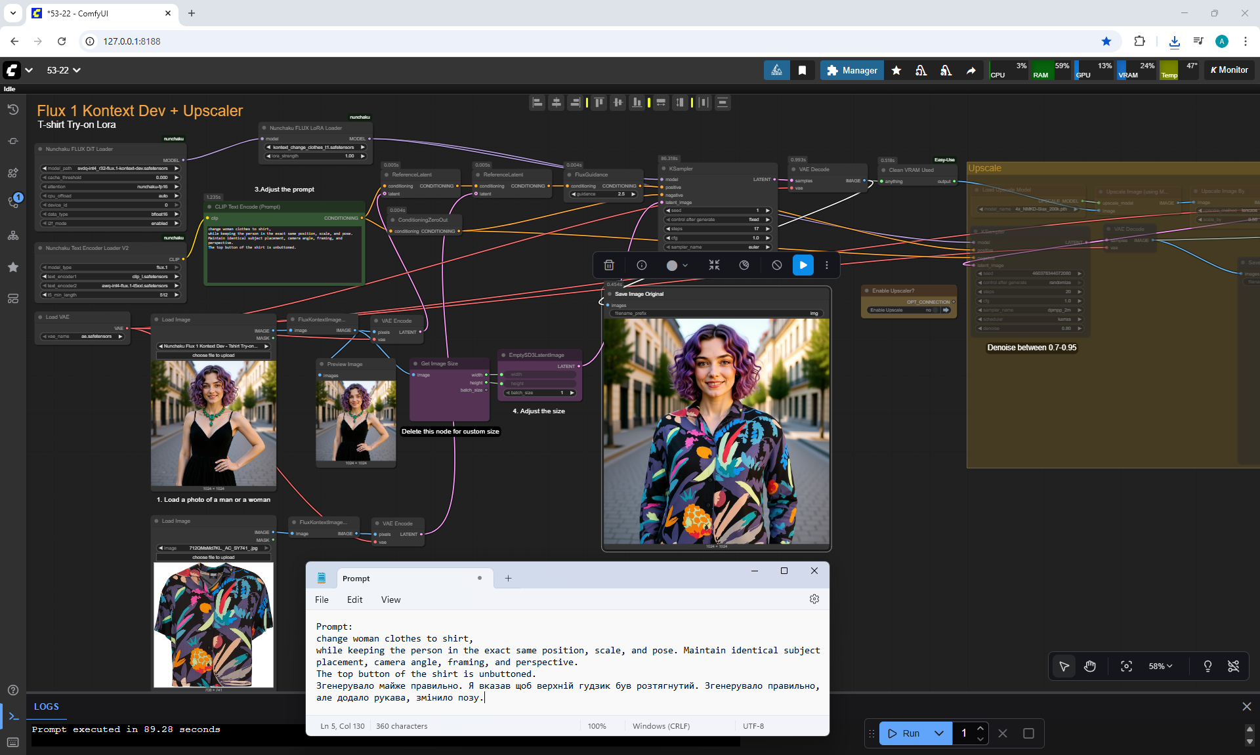This screenshot has width=1260, height=755.
Task: Open the queue history sidebar panel
Action: click(x=12, y=110)
